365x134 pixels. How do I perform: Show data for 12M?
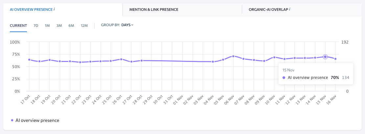coord(84,25)
